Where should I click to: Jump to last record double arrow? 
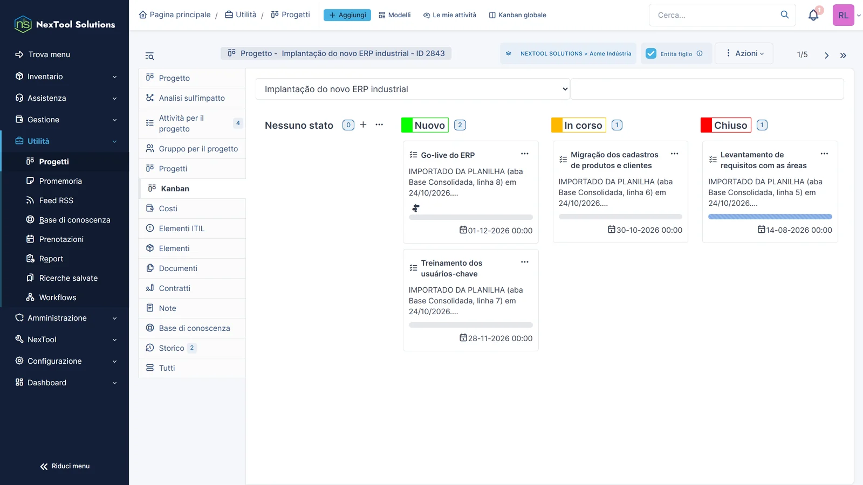click(843, 55)
